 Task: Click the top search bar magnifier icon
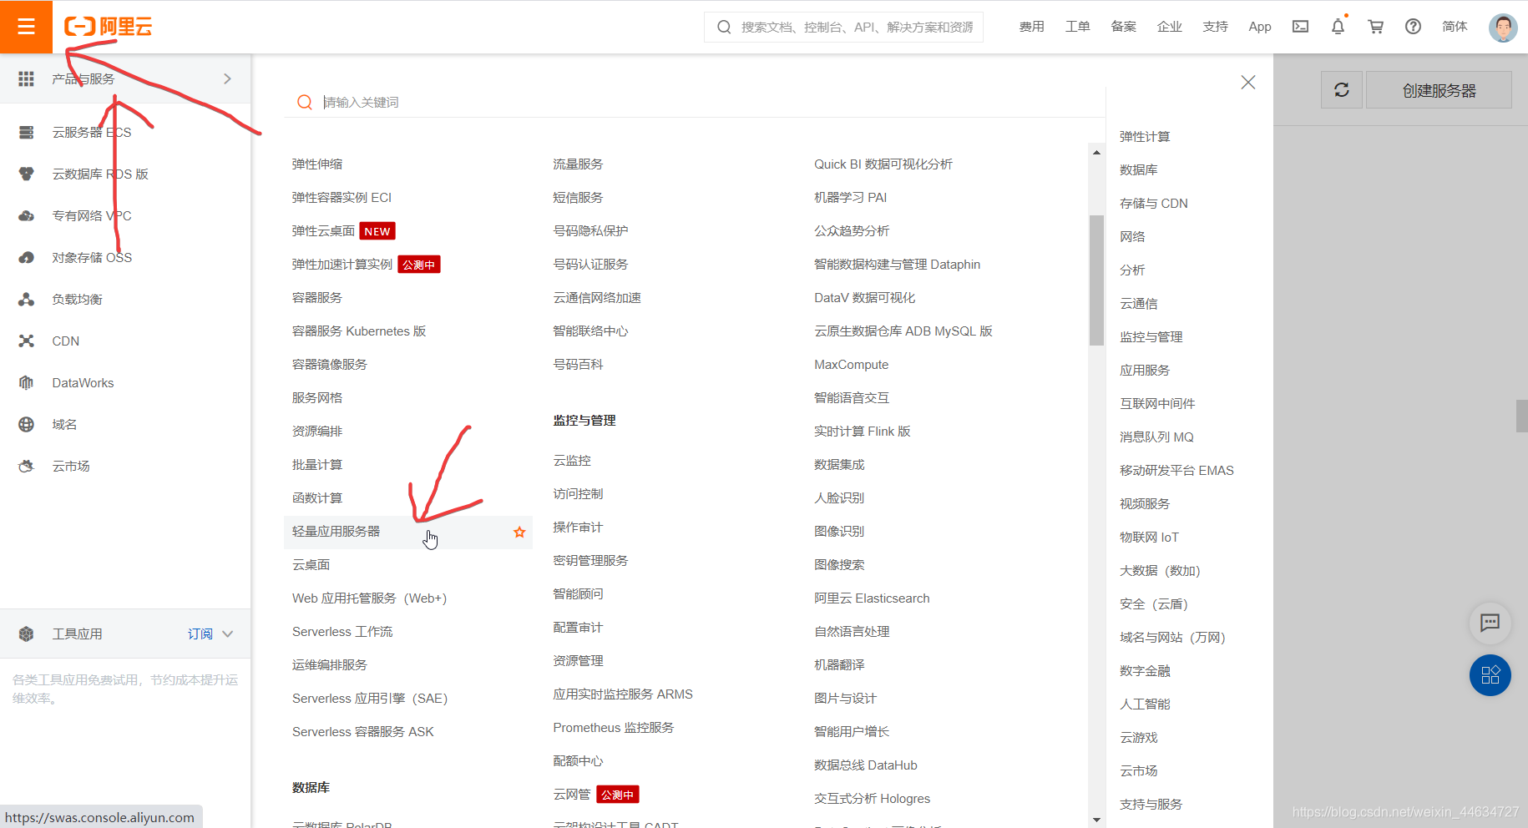click(x=724, y=27)
